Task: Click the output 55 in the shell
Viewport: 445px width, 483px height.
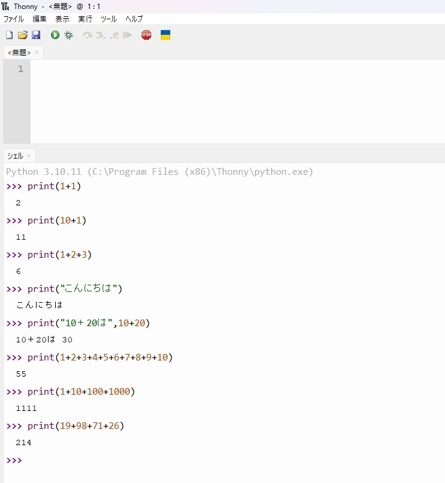Action: [21, 374]
